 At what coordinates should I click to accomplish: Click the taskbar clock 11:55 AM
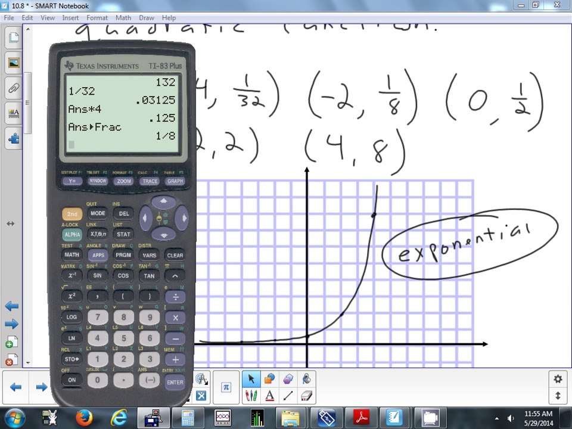click(539, 414)
